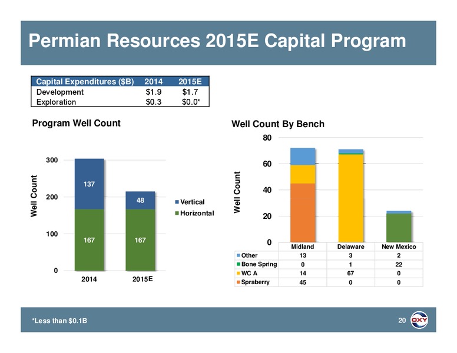Click the Delaware column header in the bench table
This screenshot has width=457, height=353.
(350, 247)
